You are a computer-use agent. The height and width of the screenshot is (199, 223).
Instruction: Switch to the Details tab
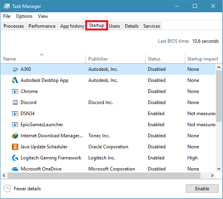132,26
